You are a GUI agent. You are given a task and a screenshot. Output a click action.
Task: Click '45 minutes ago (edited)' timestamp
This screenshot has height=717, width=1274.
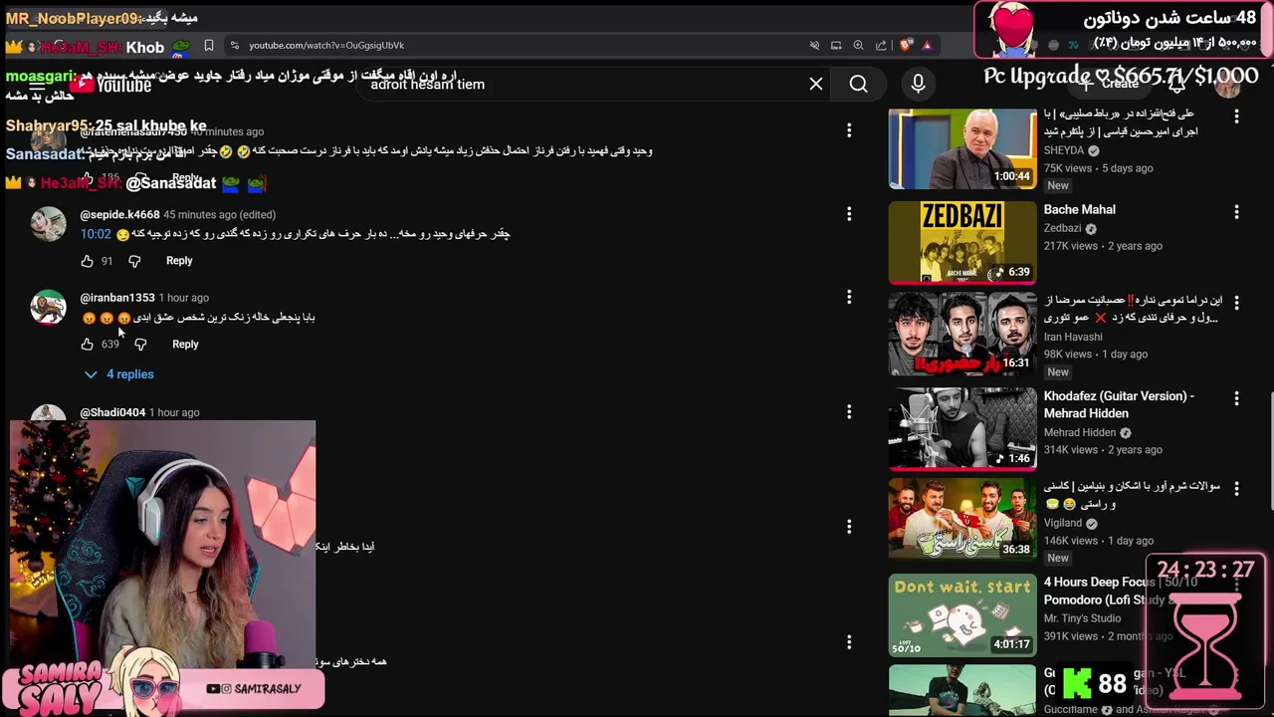[220, 214]
